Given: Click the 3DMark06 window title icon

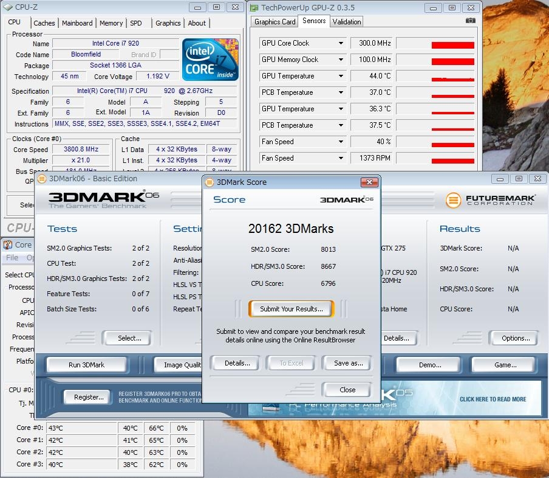Looking at the screenshot, I should pos(42,179).
